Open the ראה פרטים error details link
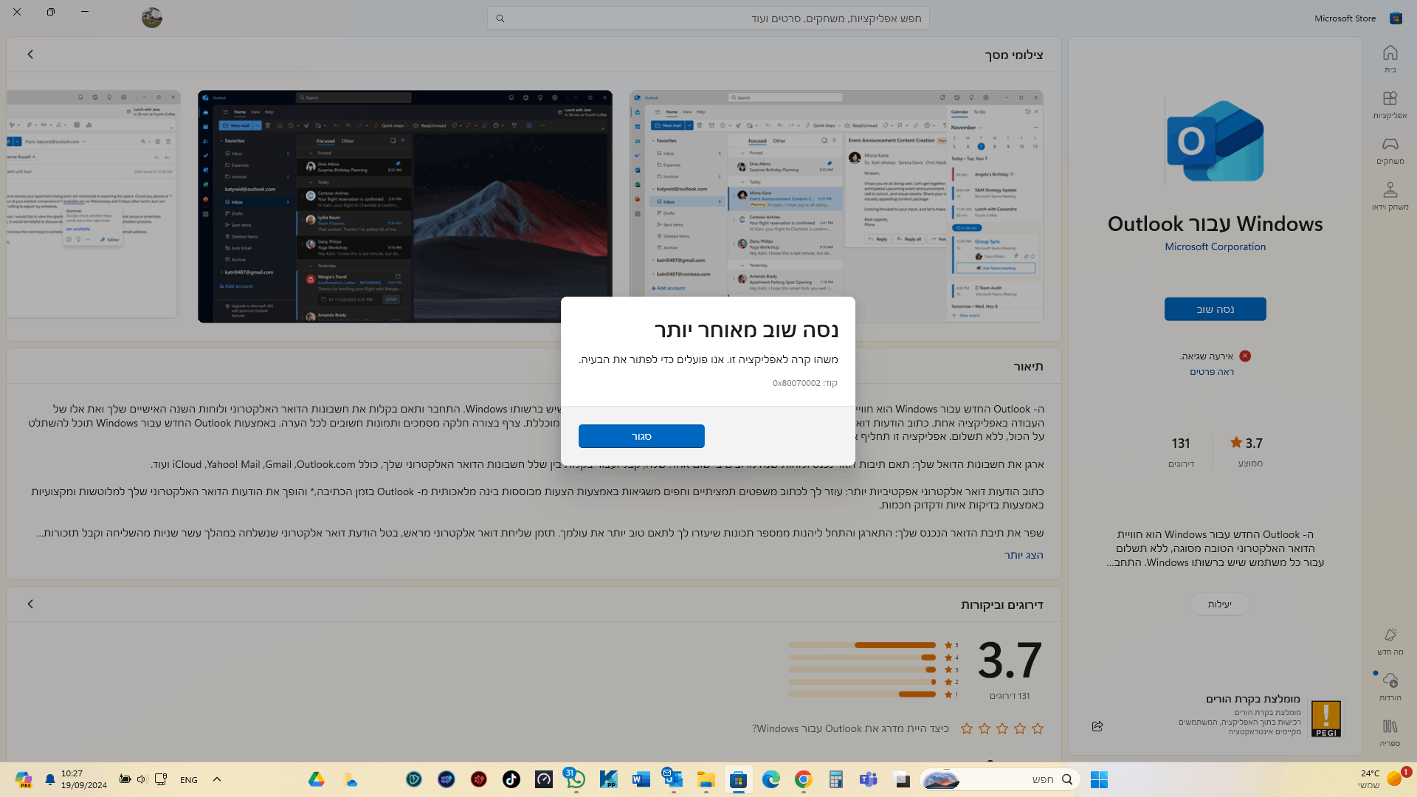The width and height of the screenshot is (1417, 797). click(x=1211, y=371)
